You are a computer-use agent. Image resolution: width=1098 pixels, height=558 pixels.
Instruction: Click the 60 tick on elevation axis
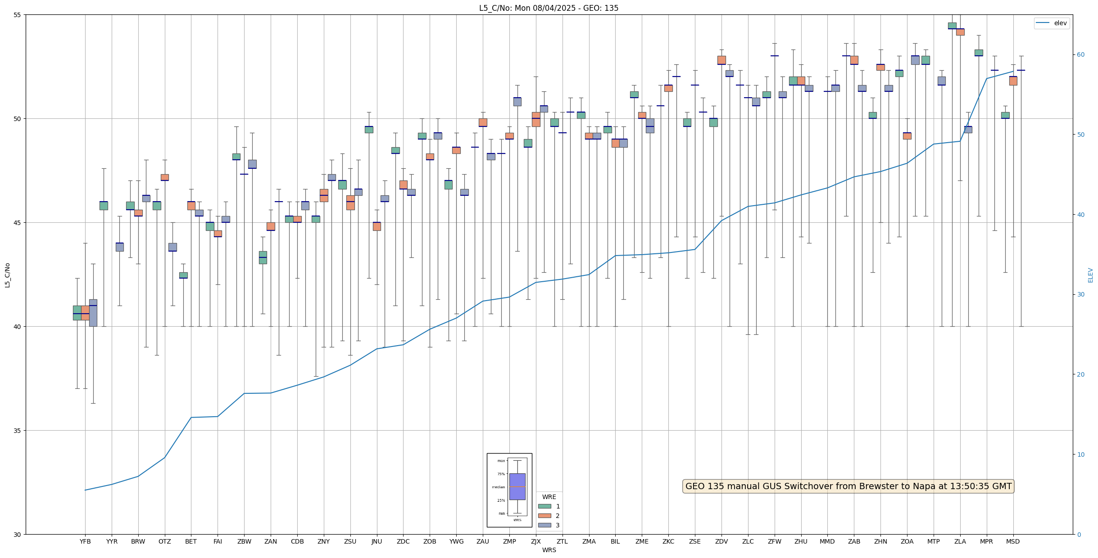tap(1080, 55)
